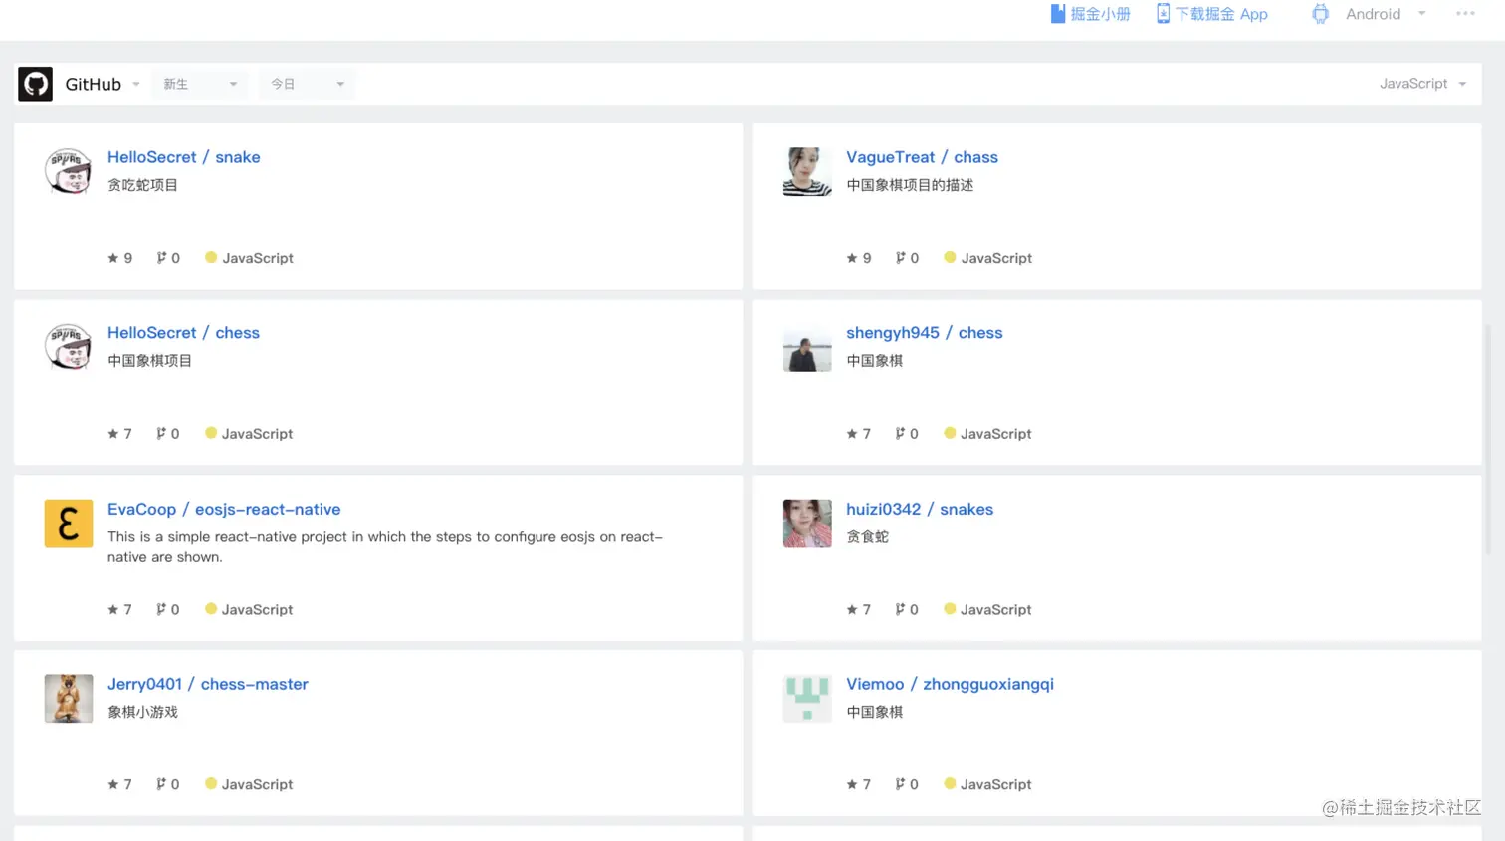Viewport: 1505px width, 841px height.
Task: Click star icon on Jerry0401 / chess-master card
Action: [113, 784]
